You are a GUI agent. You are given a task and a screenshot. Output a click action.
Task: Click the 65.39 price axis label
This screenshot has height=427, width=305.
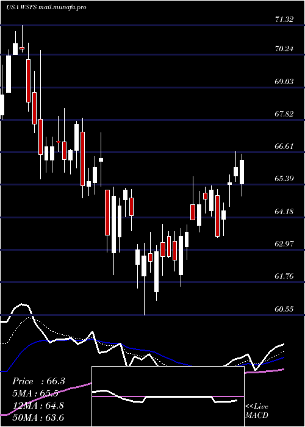pos(284,179)
